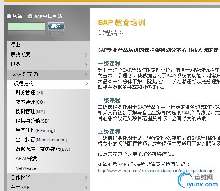The image size is (220, 191).
Task: Expand the 服务 arrow chevron
Action: point(86,65)
